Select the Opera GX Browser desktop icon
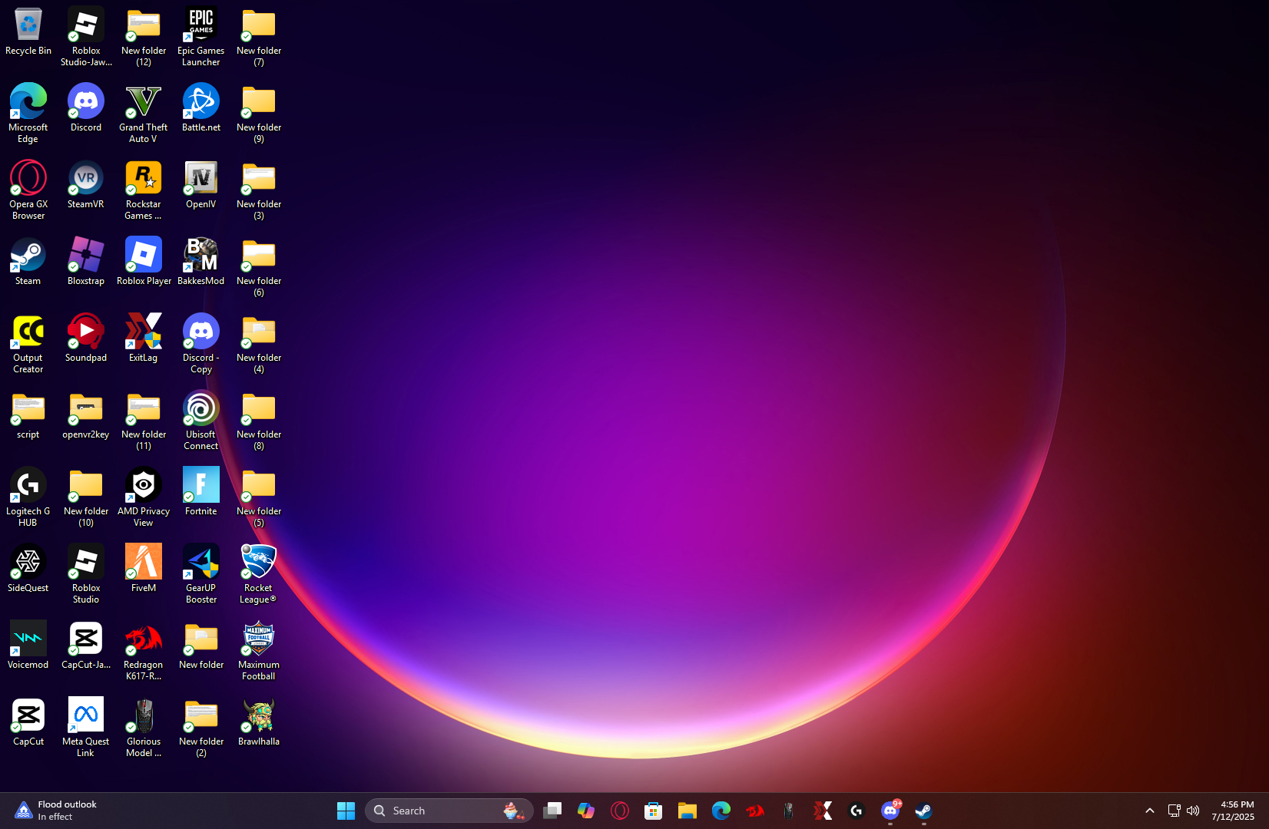This screenshot has width=1269, height=829. [x=28, y=190]
